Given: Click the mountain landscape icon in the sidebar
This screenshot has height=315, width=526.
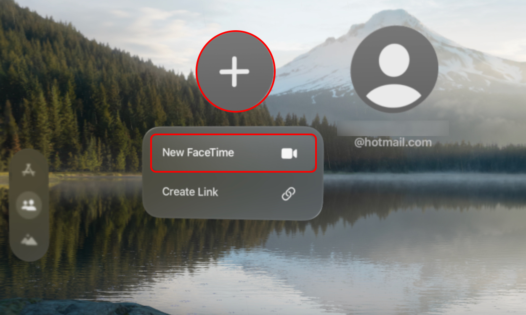Looking at the screenshot, I should click(x=29, y=239).
